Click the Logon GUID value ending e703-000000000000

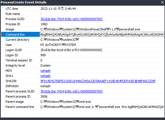71,50
